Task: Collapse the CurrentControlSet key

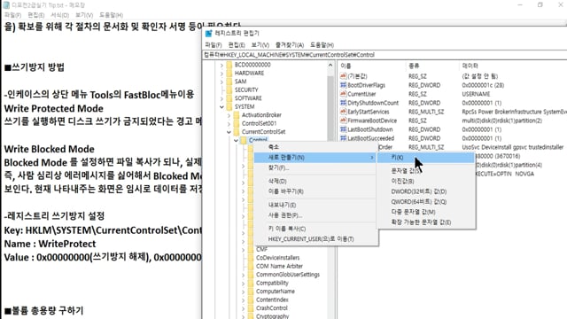Action: (x=229, y=132)
